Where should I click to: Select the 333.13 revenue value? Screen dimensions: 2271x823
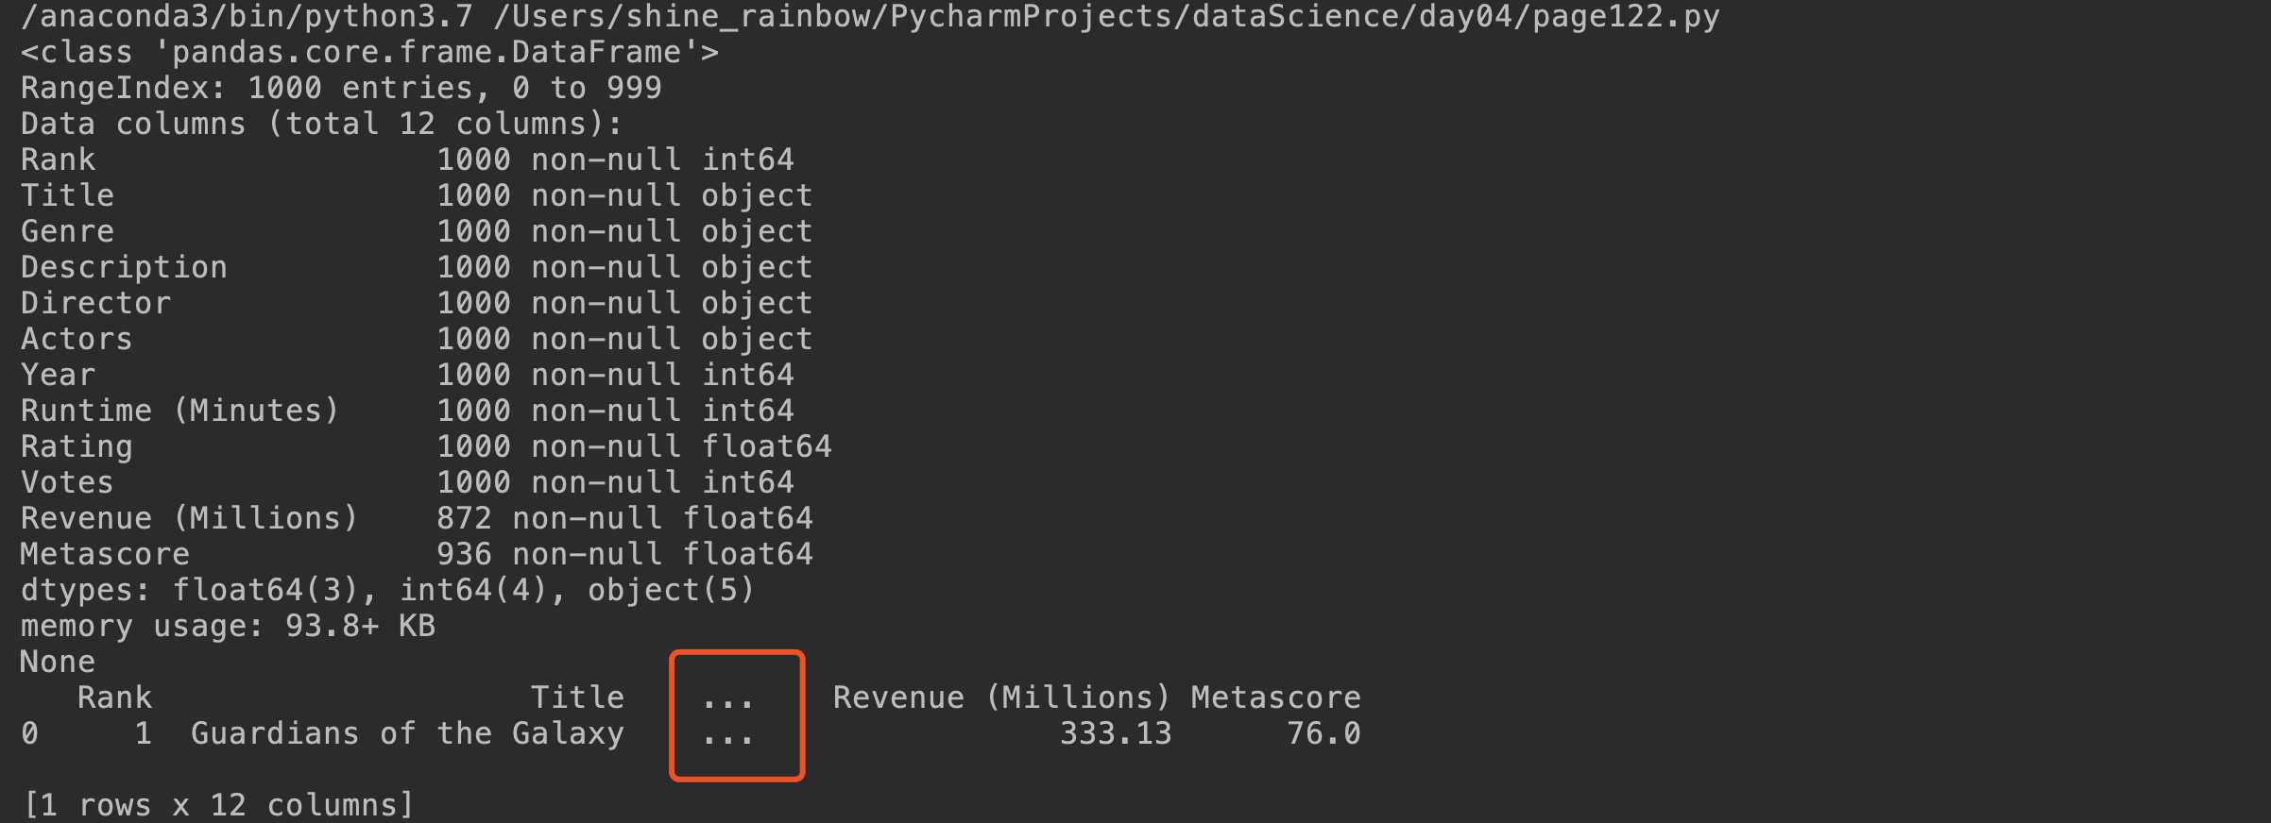(1115, 733)
